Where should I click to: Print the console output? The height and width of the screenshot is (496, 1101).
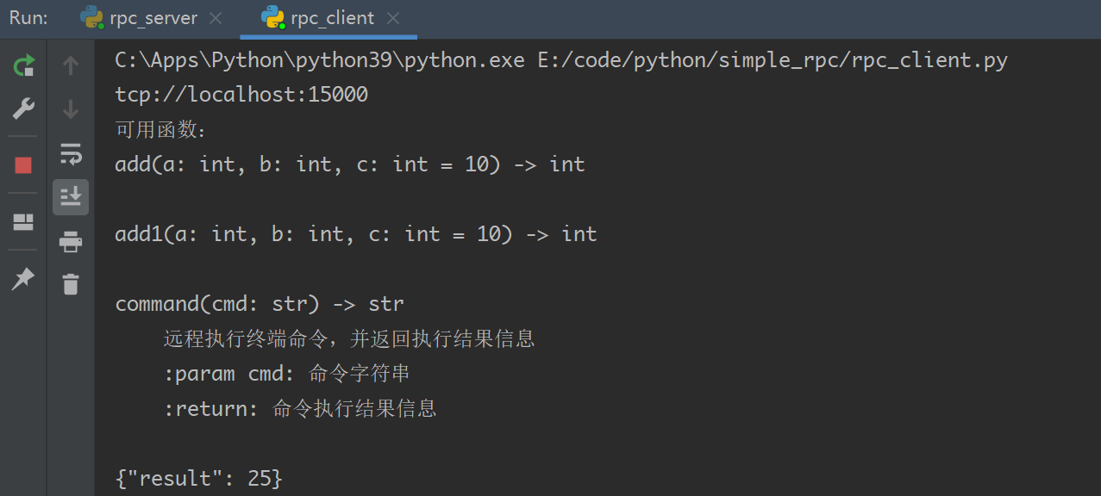71,242
